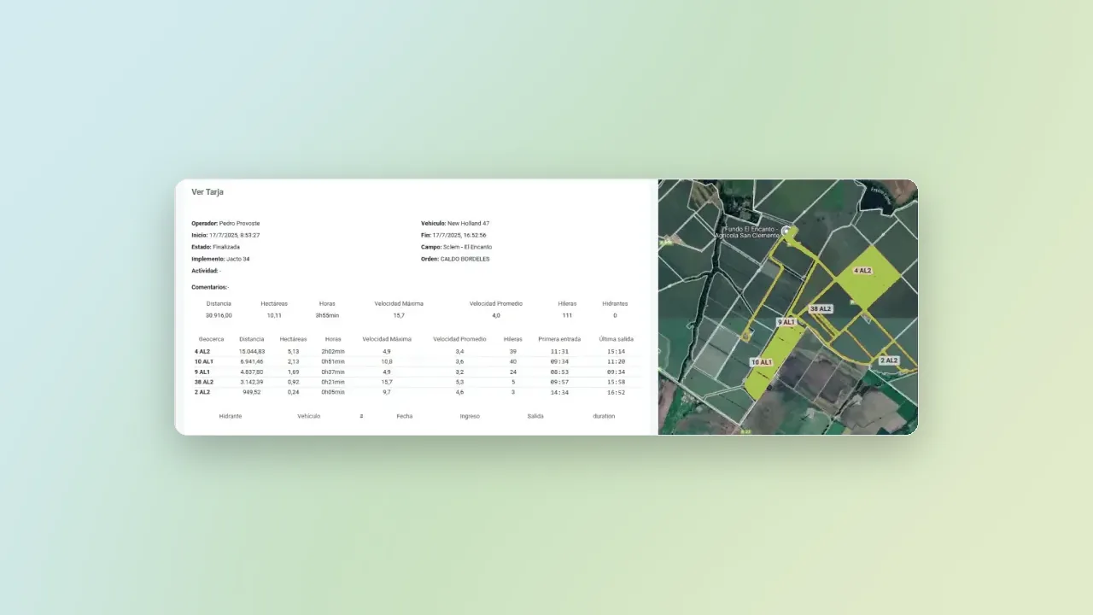Viewport: 1093px width, 615px height.
Task: Click the 'duration' column header
Action: tap(604, 416)
